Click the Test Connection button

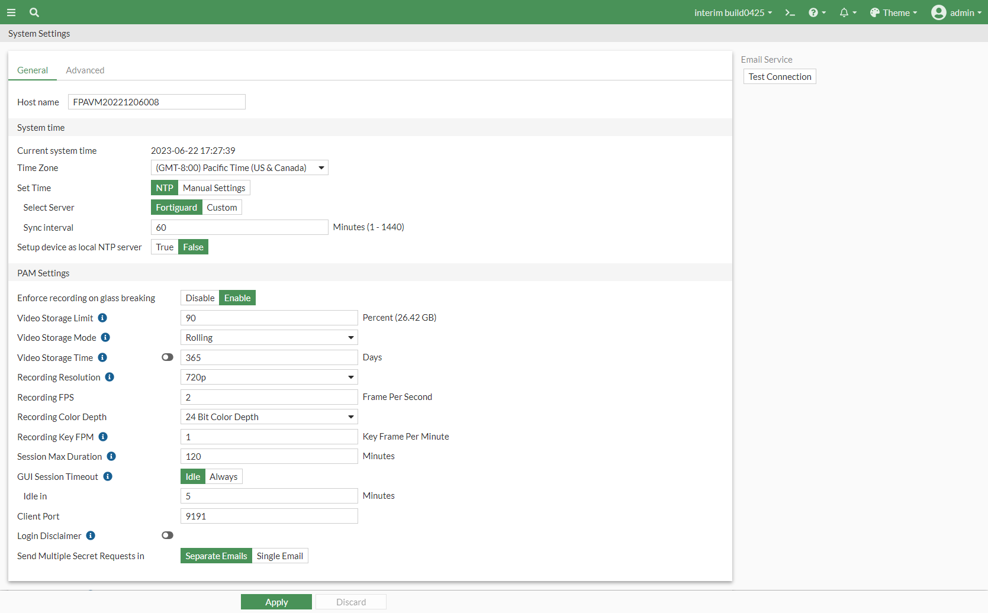tap(779, 76)
